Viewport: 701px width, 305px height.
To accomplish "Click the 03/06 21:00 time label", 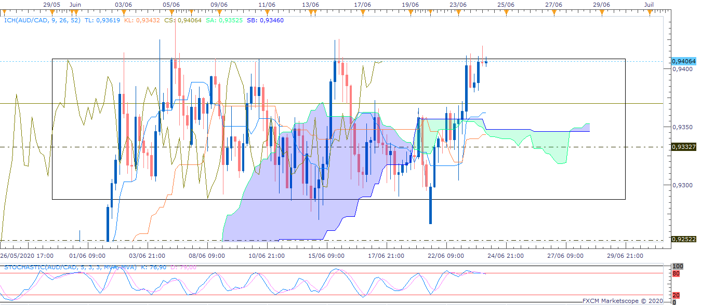I will (147, 255).
